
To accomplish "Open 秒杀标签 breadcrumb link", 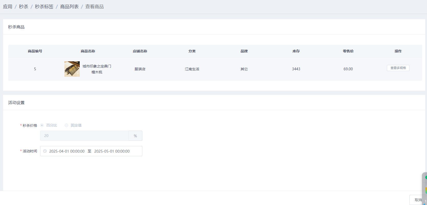I will 44,7.
